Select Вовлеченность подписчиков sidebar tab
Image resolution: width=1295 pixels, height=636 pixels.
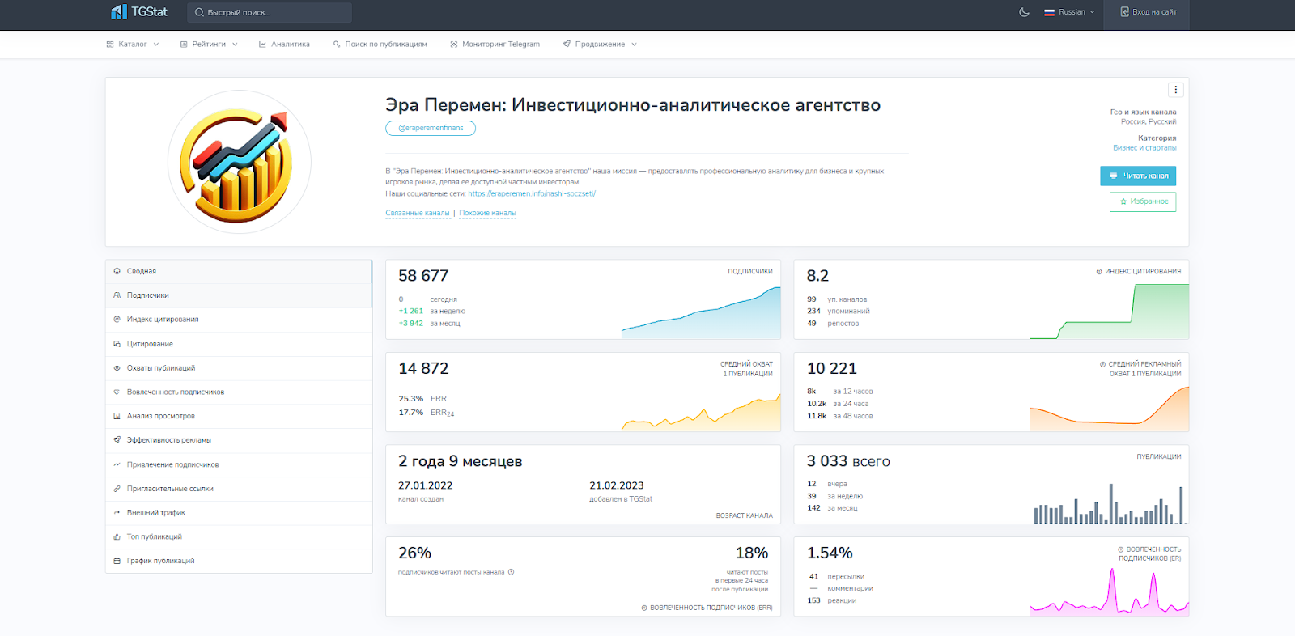pyautogui.click(x=239, y=392)
